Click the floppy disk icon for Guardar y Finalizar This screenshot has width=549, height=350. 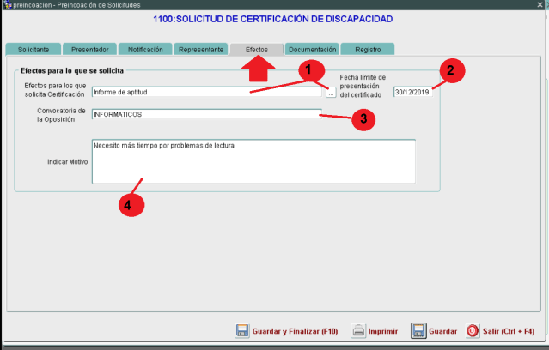tap(242, 331)
